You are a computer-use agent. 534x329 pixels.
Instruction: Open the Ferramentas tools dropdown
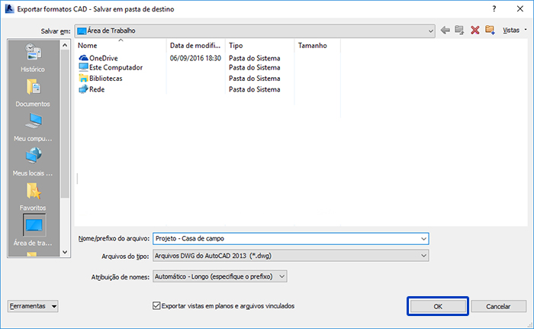(33, 306)
